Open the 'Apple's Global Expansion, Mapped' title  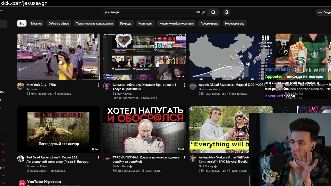pyautogui.click(x=232, y=85)
